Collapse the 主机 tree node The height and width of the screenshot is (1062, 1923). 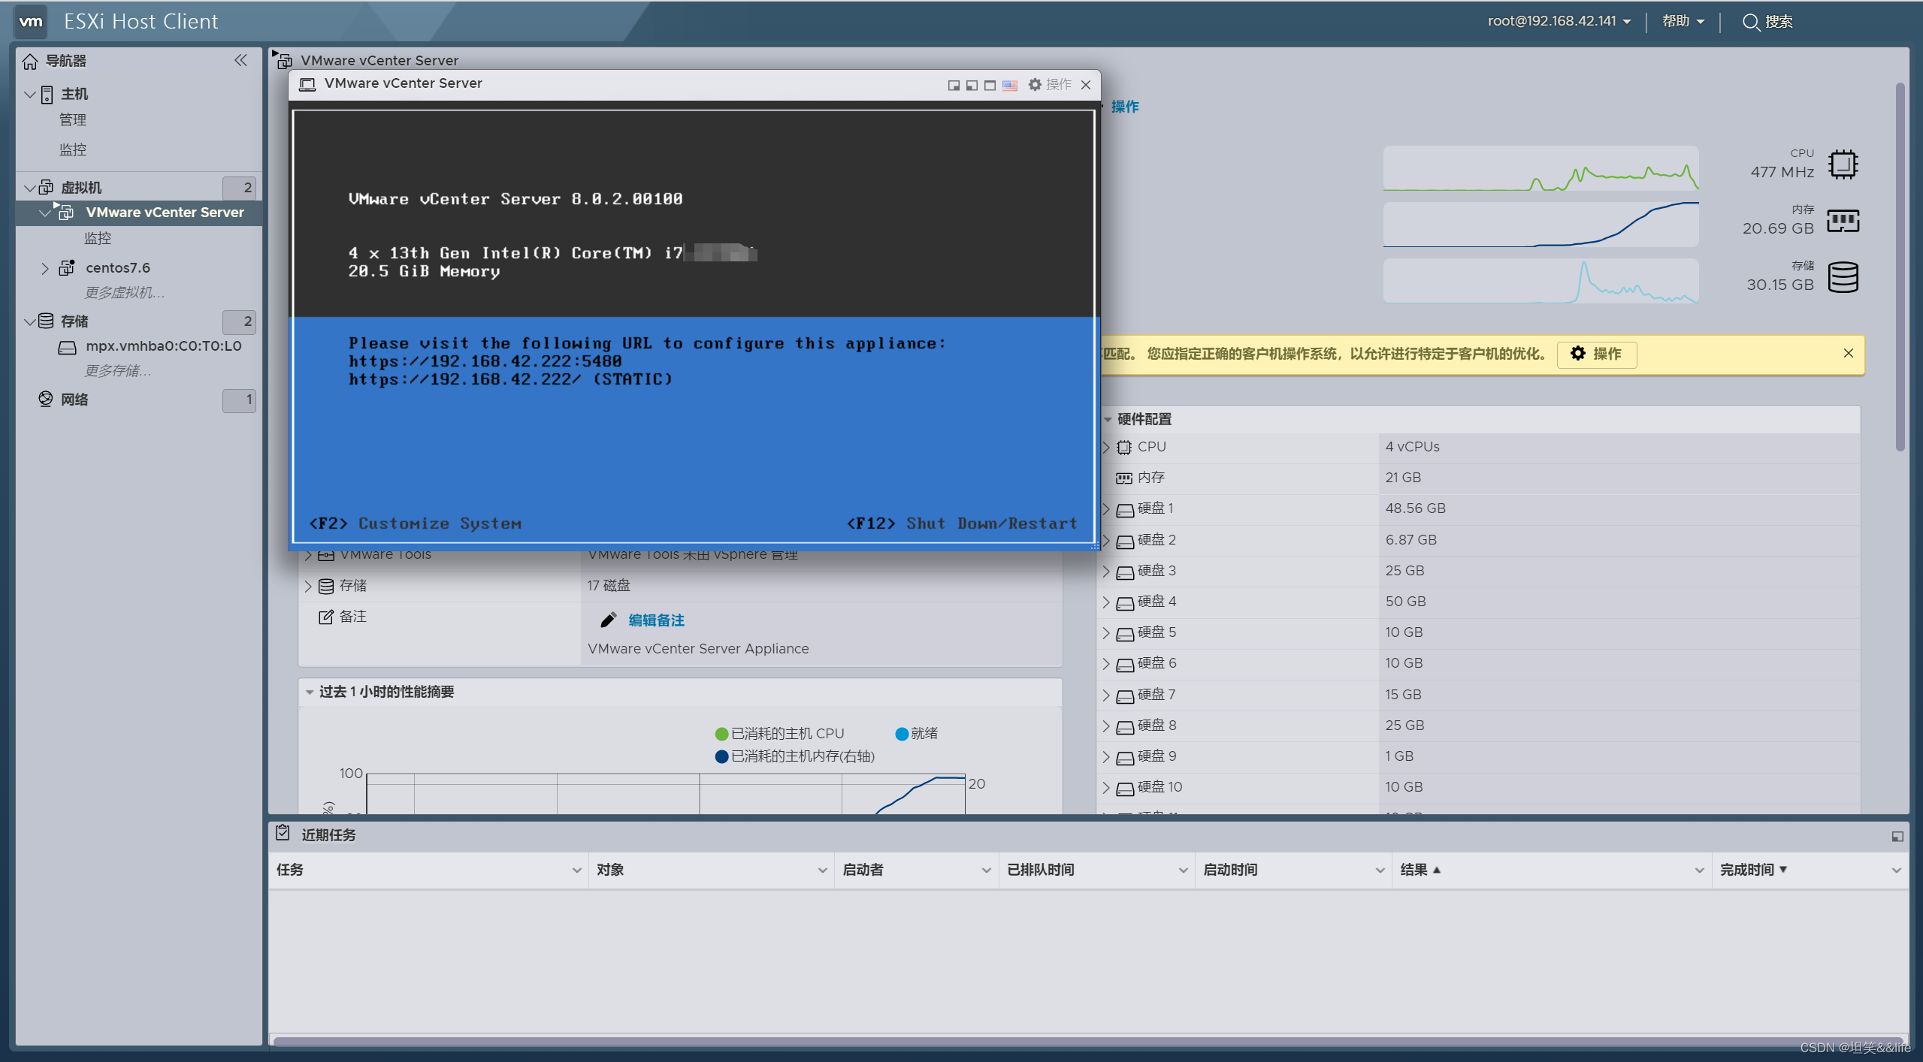click(x=30, y=94)
